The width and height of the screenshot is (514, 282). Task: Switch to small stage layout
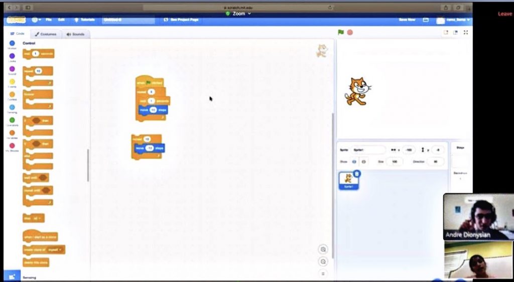click(x=445, y=33)
